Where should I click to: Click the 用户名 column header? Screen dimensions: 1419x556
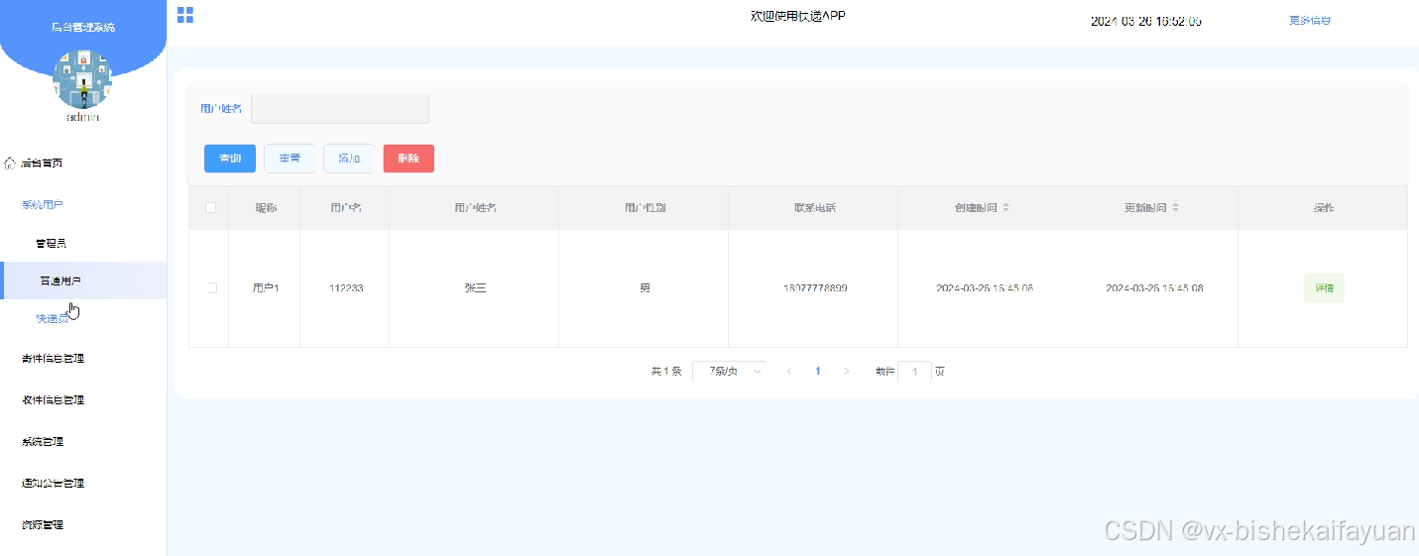[345, 208]
